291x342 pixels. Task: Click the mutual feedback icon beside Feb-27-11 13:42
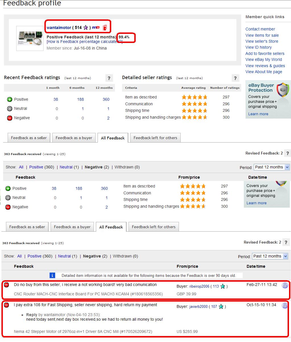pyautogui.click(x=285, y=285)
